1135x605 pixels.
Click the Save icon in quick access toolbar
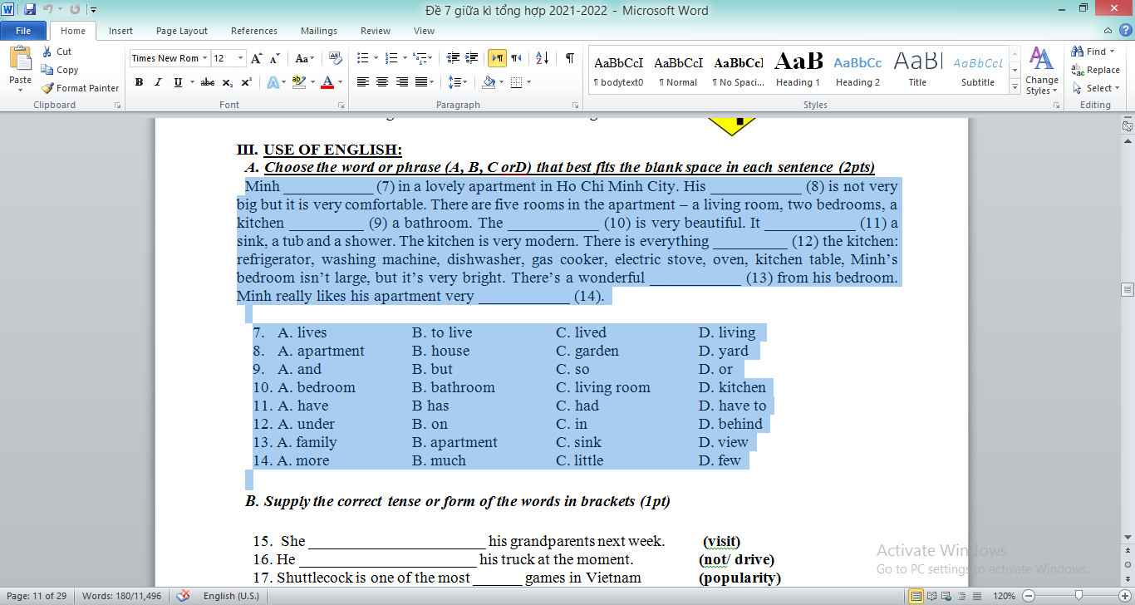tap(30, 10)
